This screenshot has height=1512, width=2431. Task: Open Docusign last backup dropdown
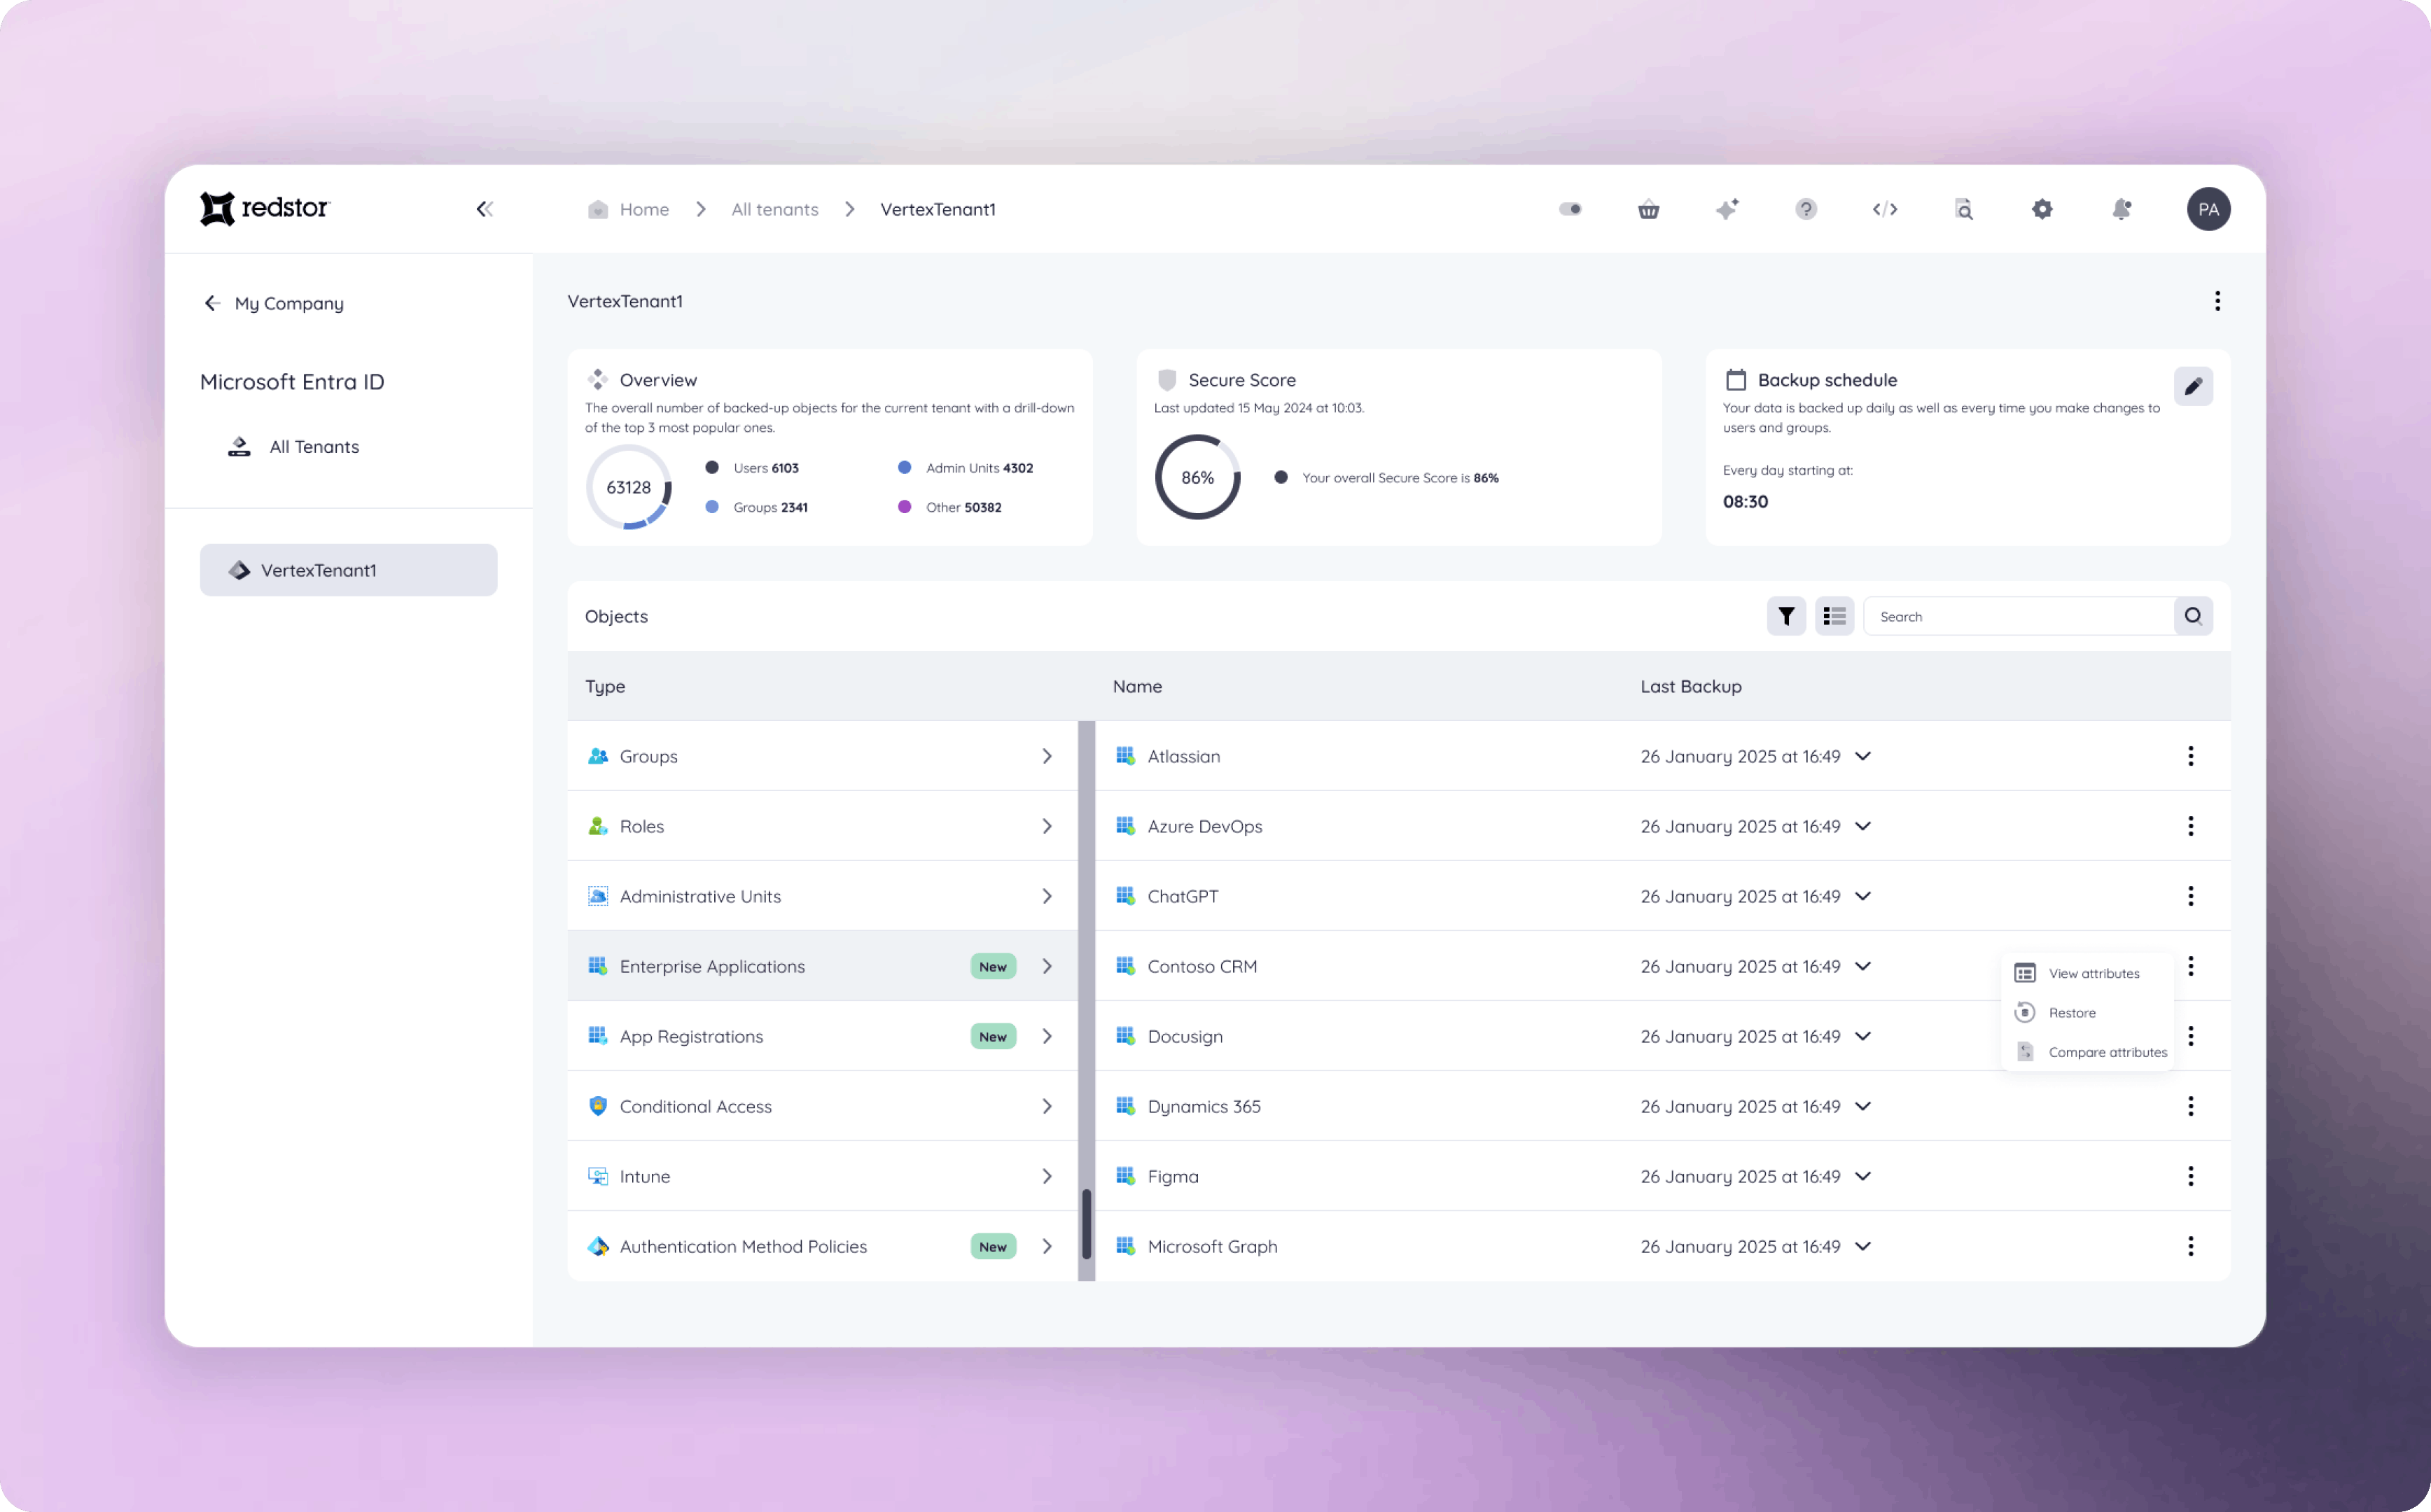click(1863, 1036)
